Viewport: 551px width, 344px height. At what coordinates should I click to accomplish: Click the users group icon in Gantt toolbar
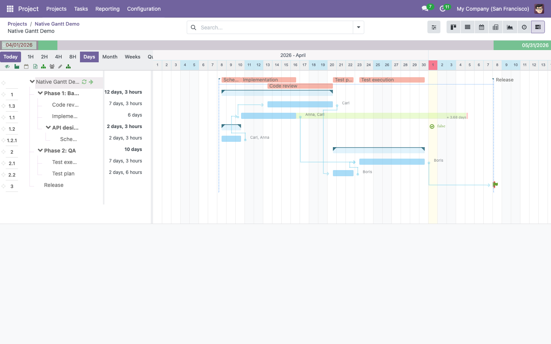[52, 67]
